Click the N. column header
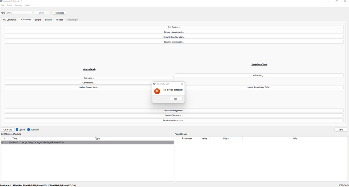Image resolution: width=349 pixels, height=187 pixels. pos(5,139)
